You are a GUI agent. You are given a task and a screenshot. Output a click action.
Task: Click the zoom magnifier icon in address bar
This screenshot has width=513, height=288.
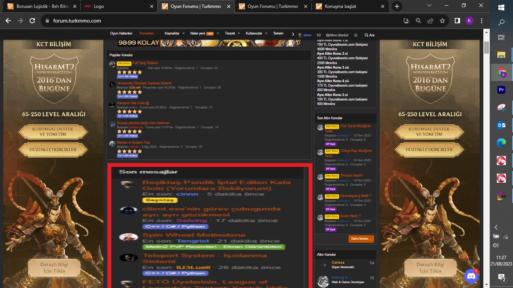pyautogui.click(x=418, y=21)
